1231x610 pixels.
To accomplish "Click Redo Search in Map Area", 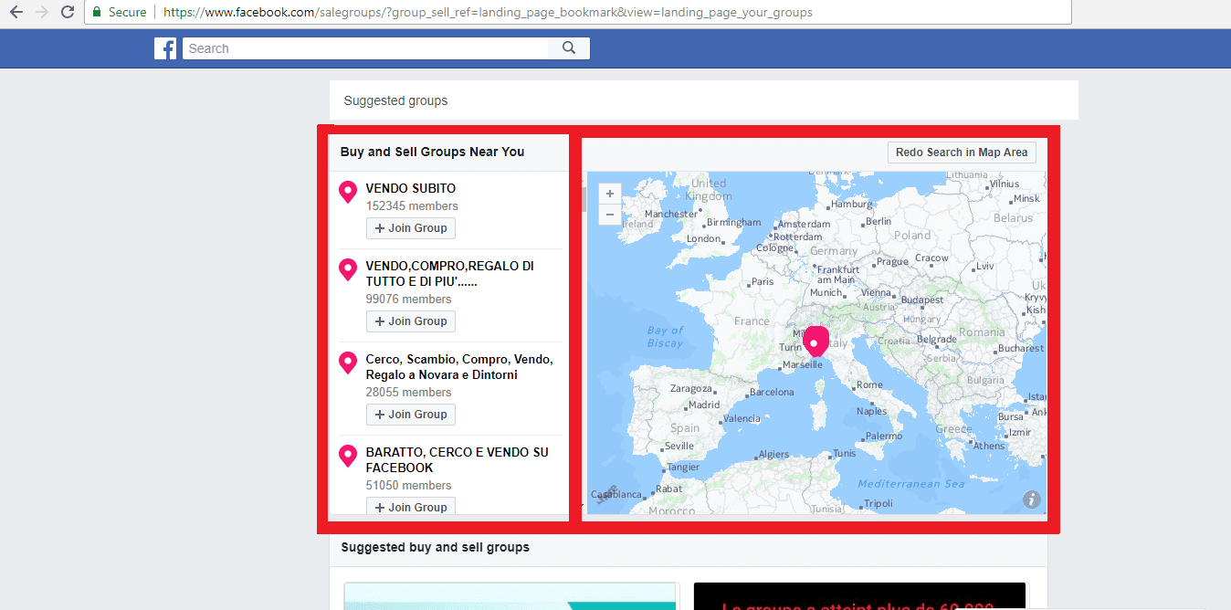I will point(961,152).
